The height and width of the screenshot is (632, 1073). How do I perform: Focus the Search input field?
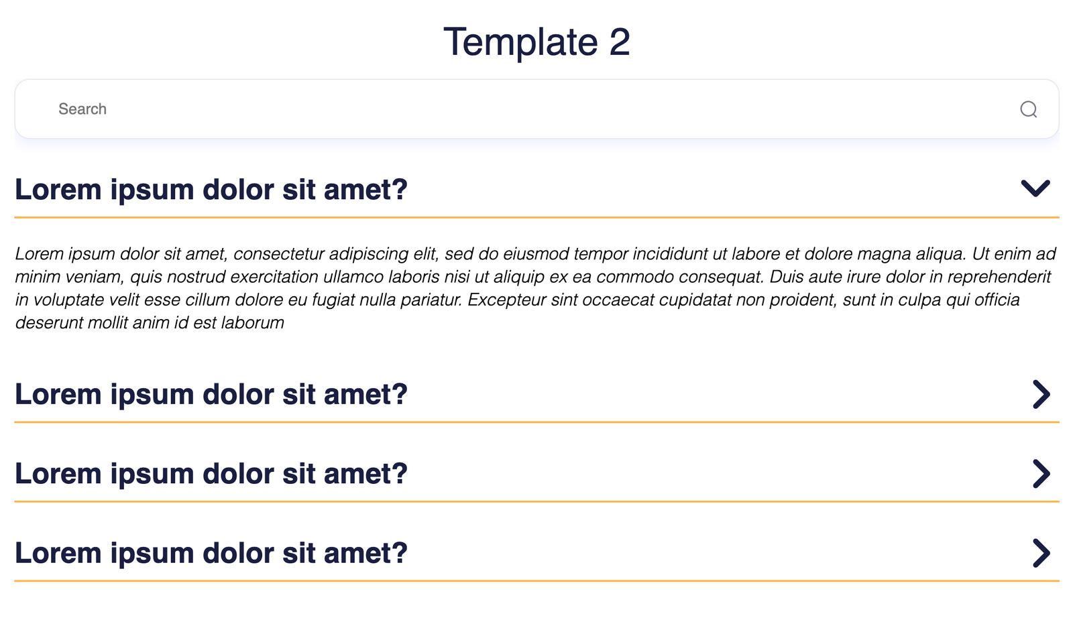pyautogui.click(x=536, y=109)
